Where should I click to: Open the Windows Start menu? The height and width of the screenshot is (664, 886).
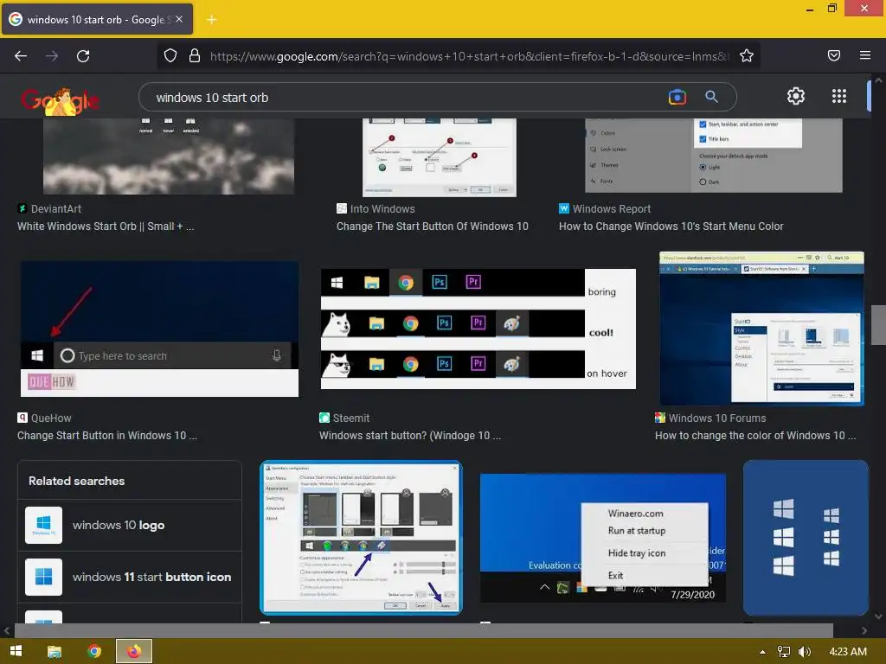(16, 651)
